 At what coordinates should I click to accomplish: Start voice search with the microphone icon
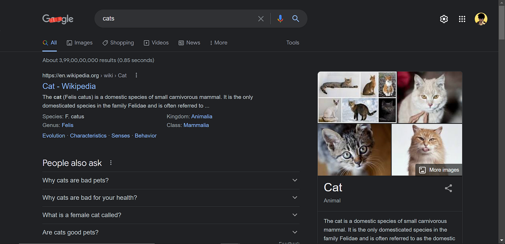click(x=280, y=18)
